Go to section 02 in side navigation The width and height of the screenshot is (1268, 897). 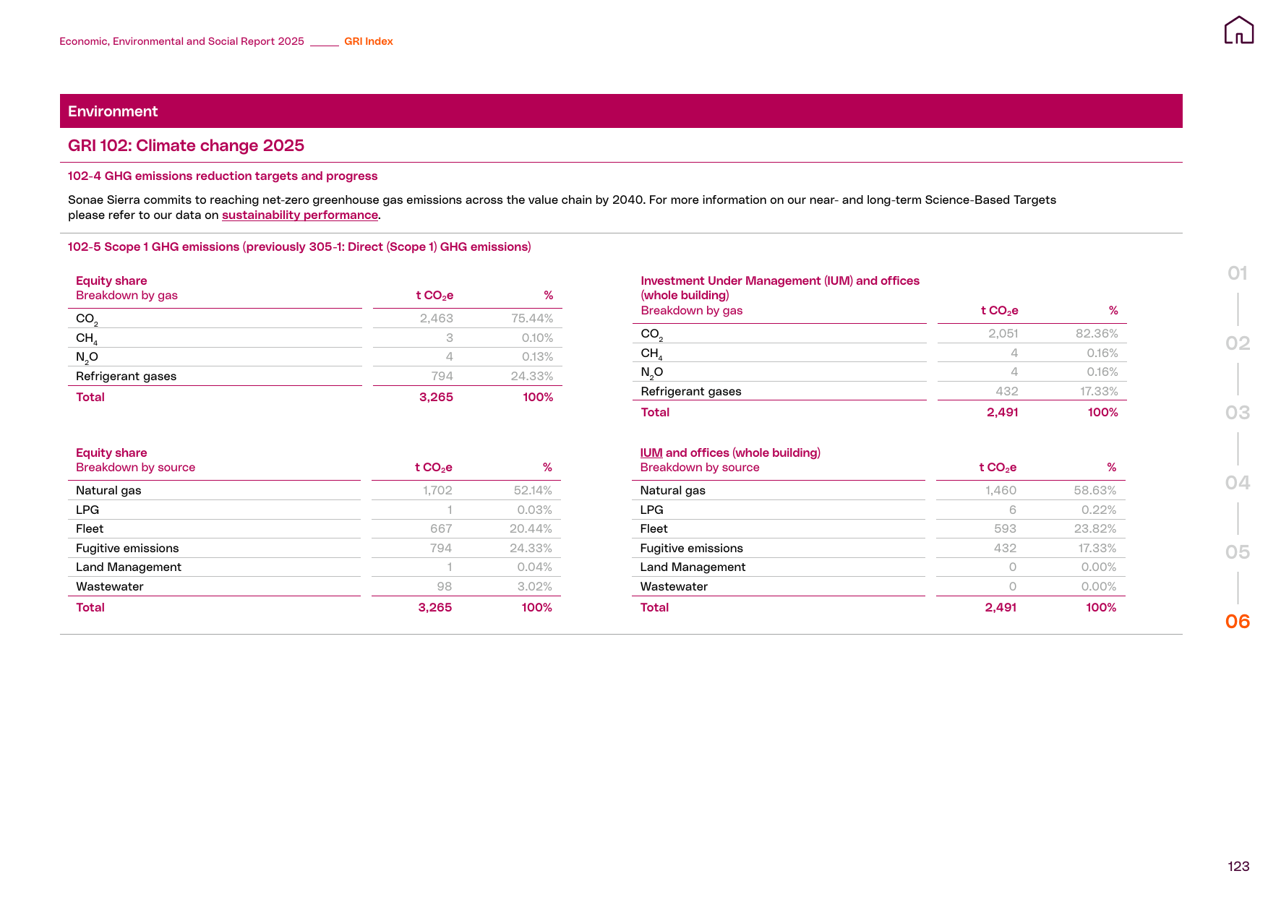[1238, 343]
